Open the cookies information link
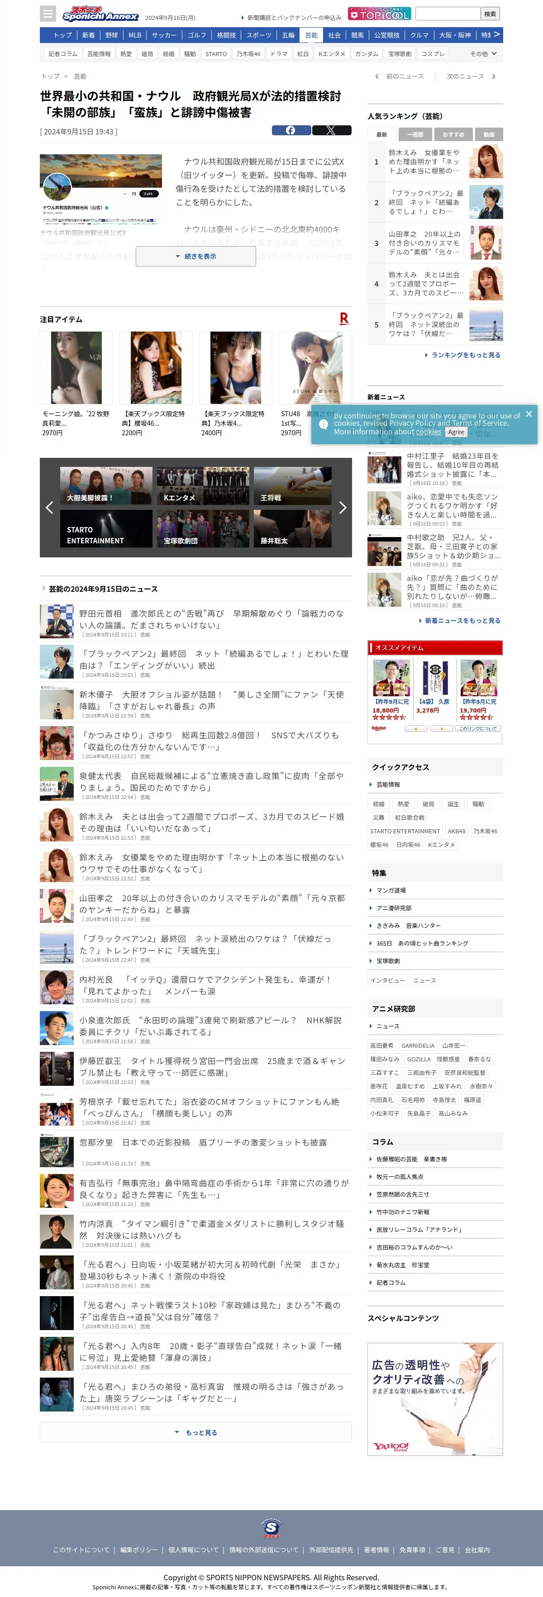The image size is (543, 1597). [429, 432]
